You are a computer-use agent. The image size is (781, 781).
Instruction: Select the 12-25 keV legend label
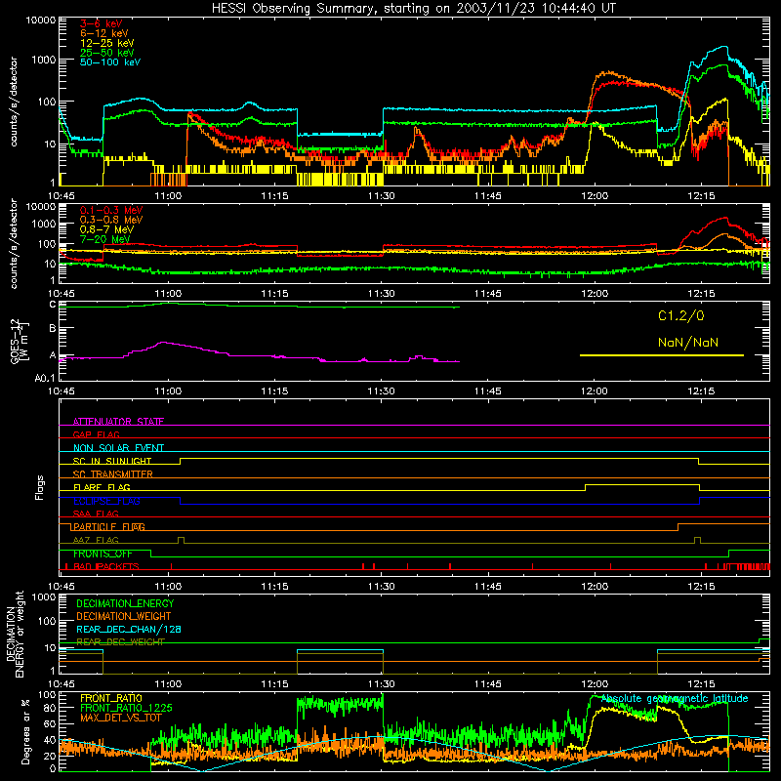(x=107, y=43)
